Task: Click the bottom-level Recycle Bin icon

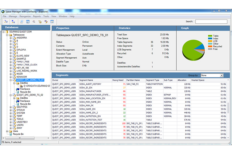Action: tap(10, 134)
